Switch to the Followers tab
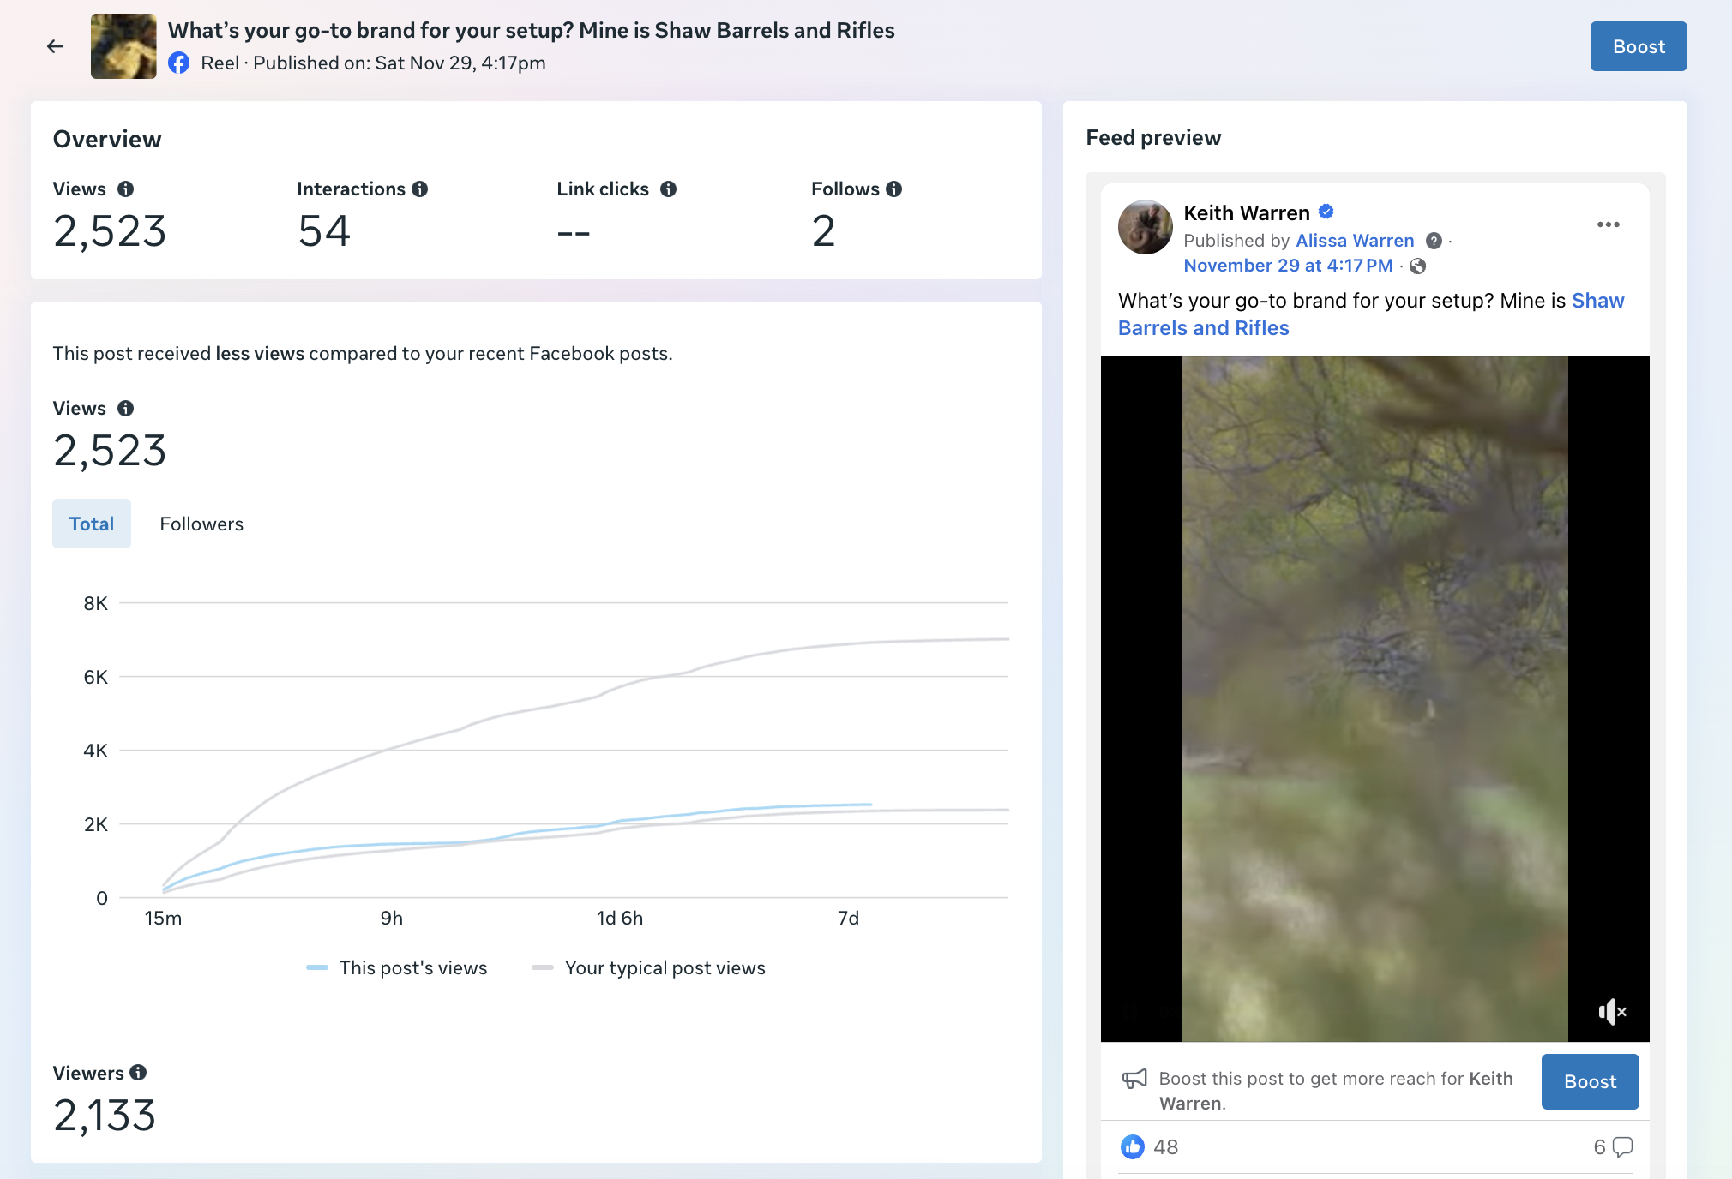The height and width of the screenshot is (1179, 1732). tap(201, 524)
